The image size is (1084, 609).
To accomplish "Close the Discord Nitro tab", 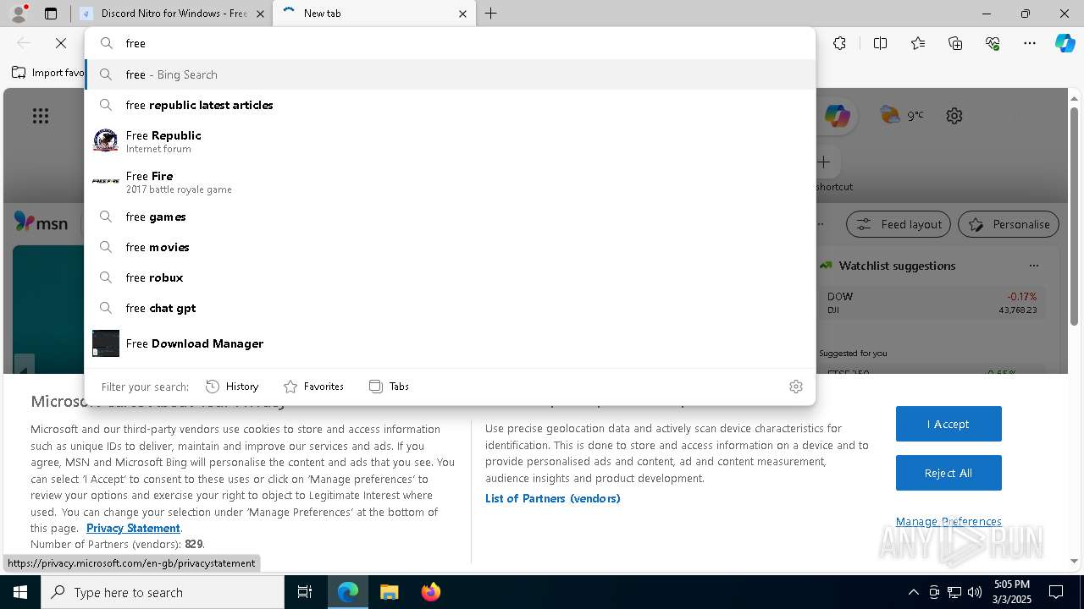I will [x=260, y=14].
